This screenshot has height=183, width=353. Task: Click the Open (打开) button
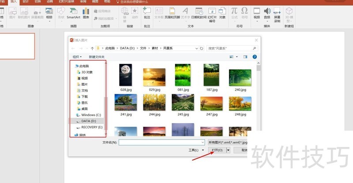point(217,150)
